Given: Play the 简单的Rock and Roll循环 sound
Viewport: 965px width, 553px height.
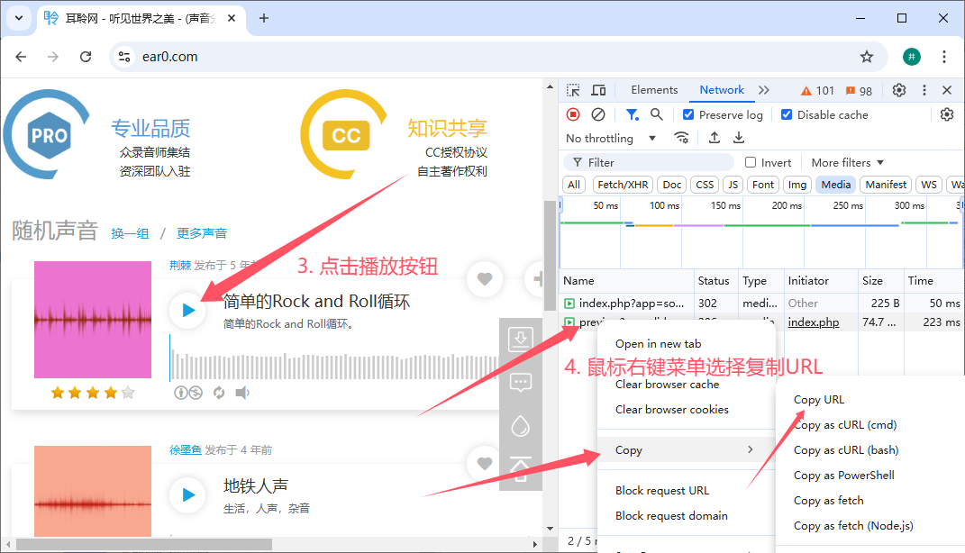Looking at the screenshot, I should click(187, 310).
